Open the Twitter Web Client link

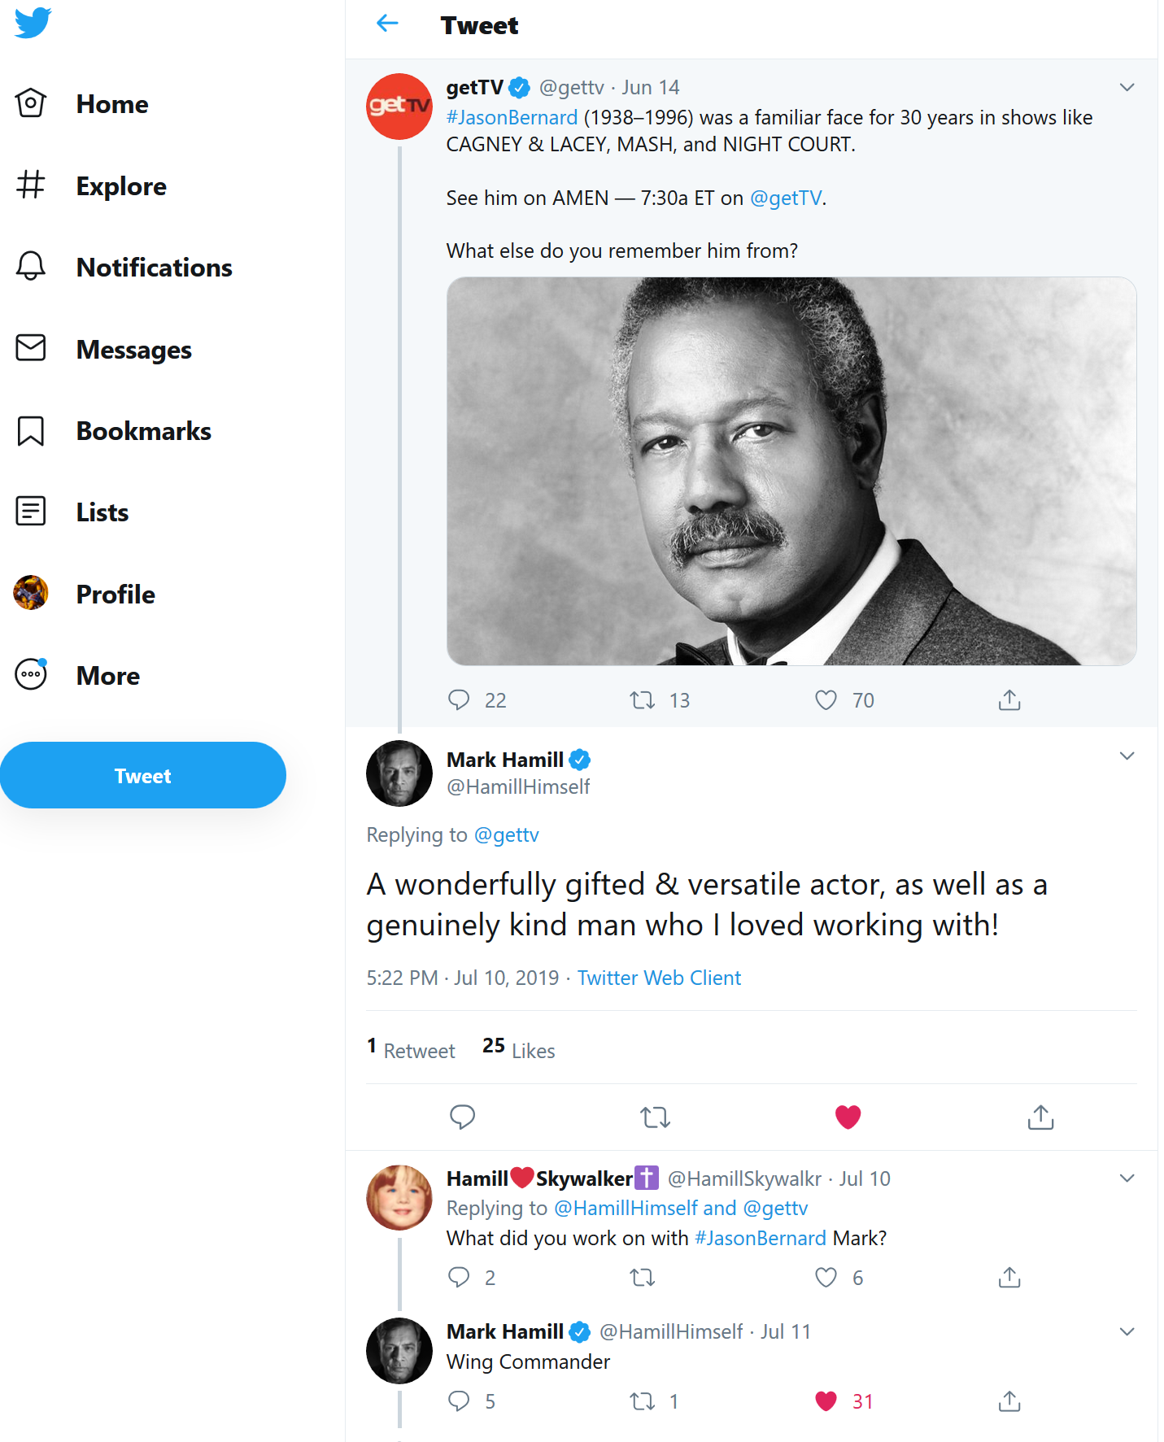659,978
